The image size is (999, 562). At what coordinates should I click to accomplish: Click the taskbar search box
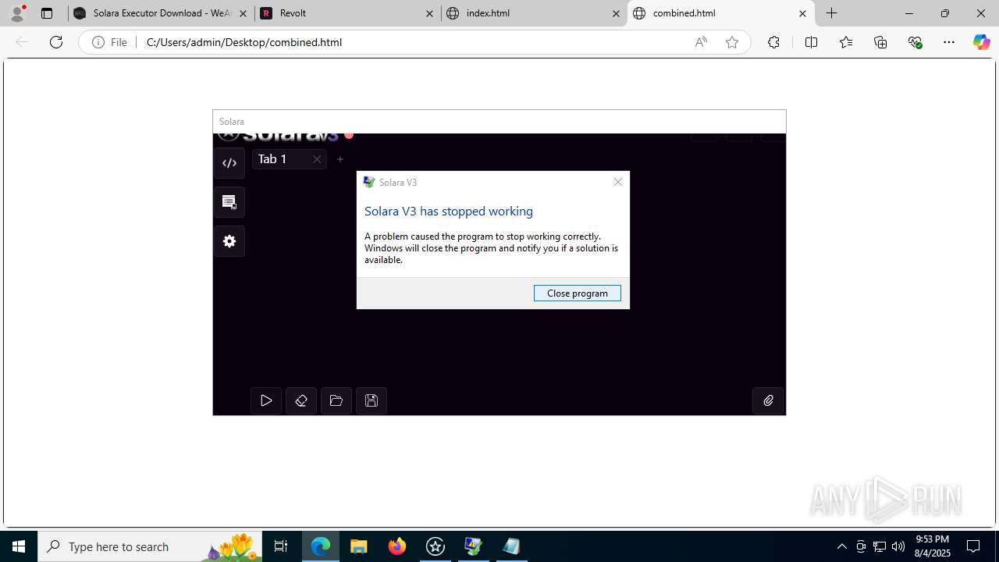[150, 546]
